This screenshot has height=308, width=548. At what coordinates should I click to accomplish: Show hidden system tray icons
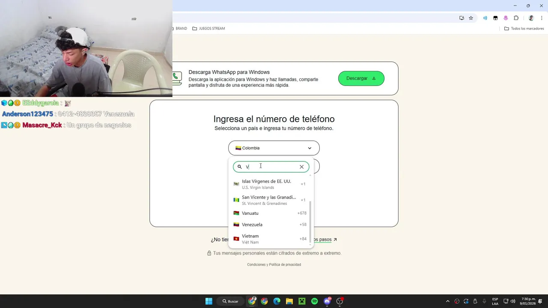448,301
